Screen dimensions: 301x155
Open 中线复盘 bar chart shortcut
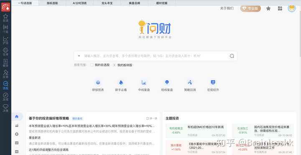[x=144, y=82]
